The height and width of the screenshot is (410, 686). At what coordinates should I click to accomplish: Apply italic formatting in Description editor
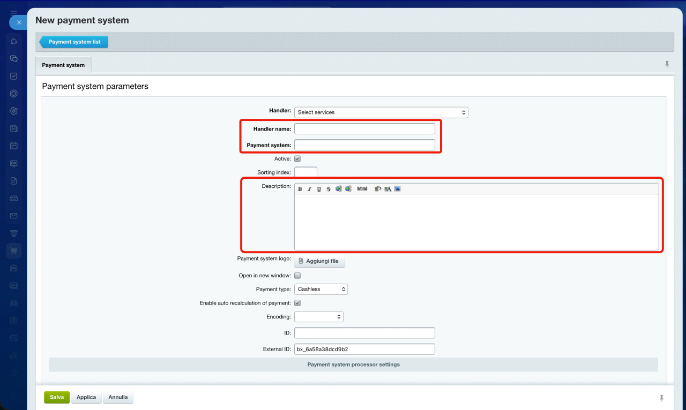coord(309,189)
